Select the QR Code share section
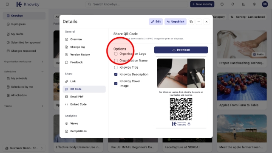The image size is (272, 153). tap(84, 89)
